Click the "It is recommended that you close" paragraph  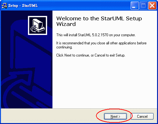click(101, 45)
